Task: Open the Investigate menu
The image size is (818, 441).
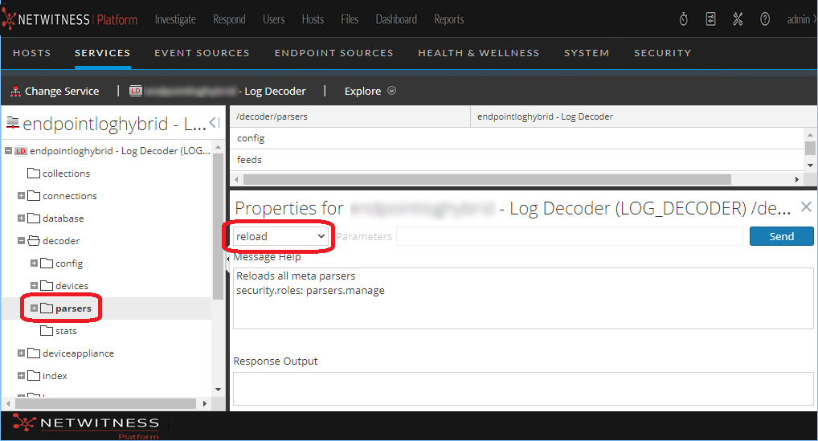Action: [x=175, y=20]
